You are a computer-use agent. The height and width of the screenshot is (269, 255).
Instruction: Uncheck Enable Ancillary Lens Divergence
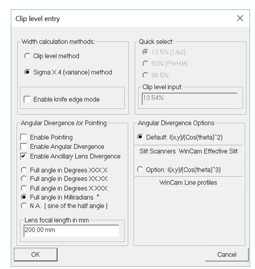(24, 156)
